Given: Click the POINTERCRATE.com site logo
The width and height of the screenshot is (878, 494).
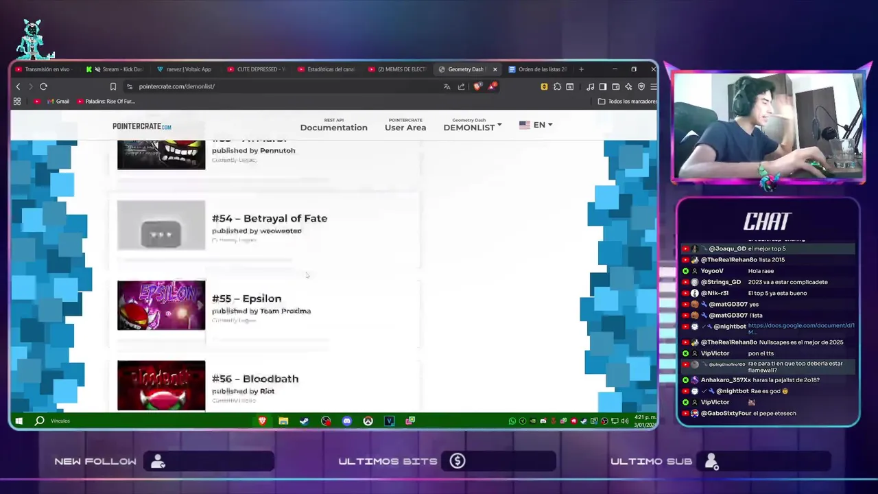Looking at the screenshot, I should (x=142, y=126).
